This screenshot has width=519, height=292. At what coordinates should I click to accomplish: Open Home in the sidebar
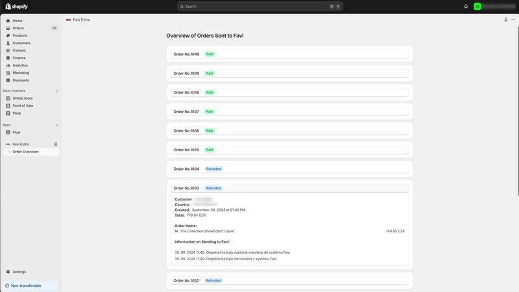click(18, 21)
